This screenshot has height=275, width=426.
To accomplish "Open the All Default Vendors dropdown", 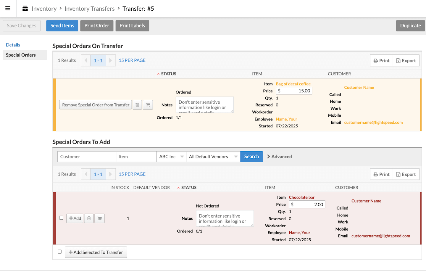I will [213, 157].
